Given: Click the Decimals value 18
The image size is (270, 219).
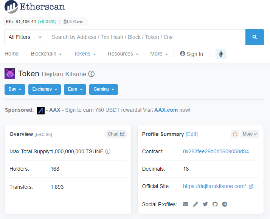Looking at the screenshot, I should tap(186, 169).
